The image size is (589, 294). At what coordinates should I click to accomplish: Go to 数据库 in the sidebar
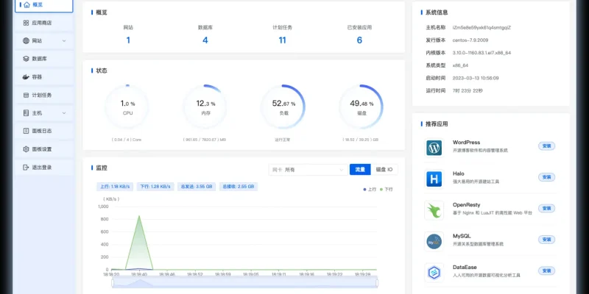point(44,59)
